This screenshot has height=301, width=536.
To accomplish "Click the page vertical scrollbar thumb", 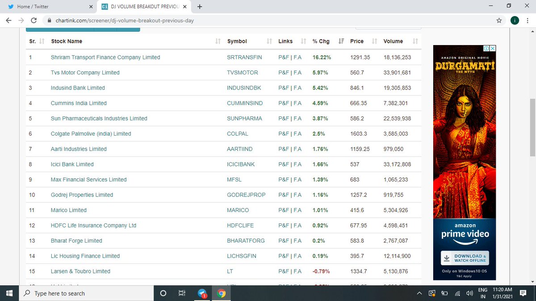I will 532,128.
